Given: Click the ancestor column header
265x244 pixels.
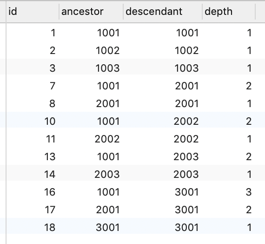Looking at the screenshot, I should point(91,12).
